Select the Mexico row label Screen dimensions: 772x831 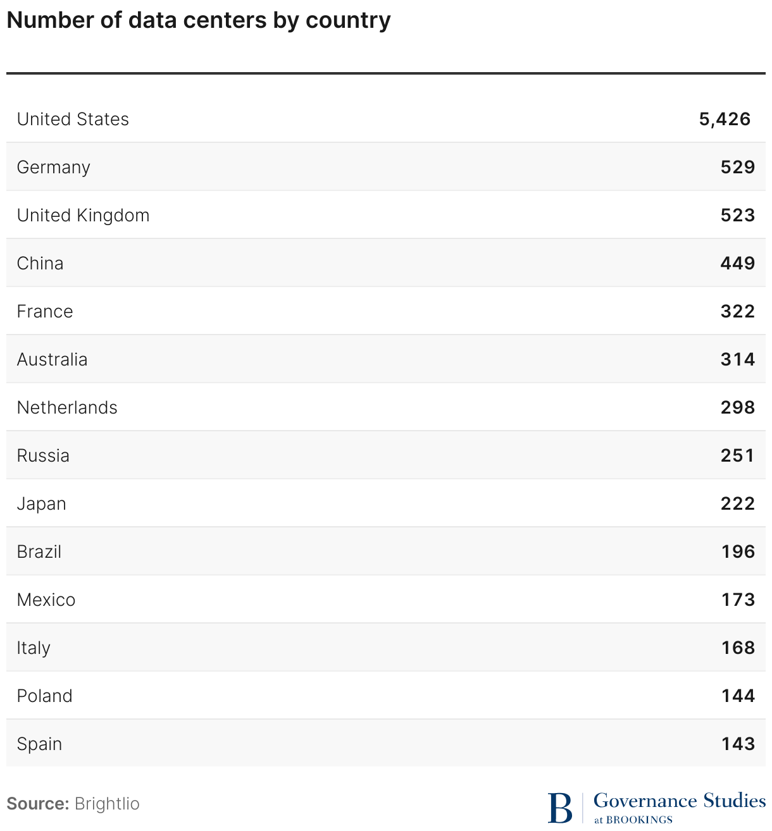(x=46, y=600)
